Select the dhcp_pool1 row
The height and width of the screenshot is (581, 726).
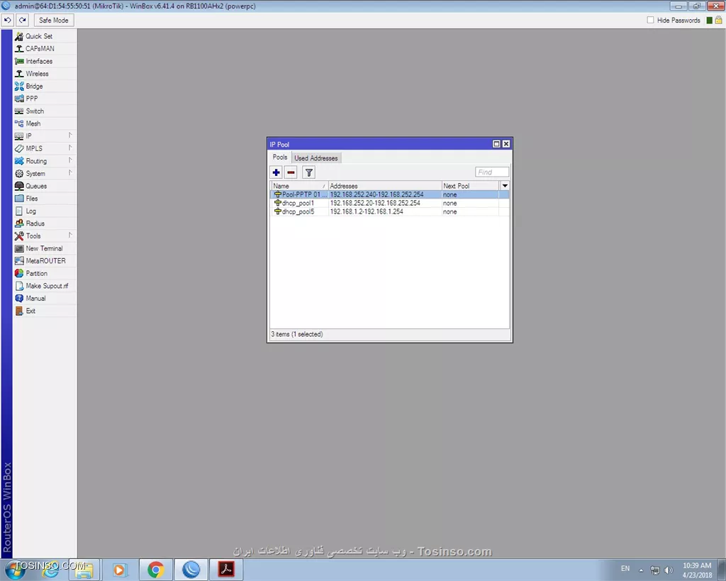pos(389,203)
